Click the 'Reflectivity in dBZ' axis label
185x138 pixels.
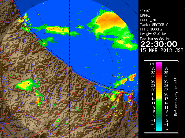(176, 97)
